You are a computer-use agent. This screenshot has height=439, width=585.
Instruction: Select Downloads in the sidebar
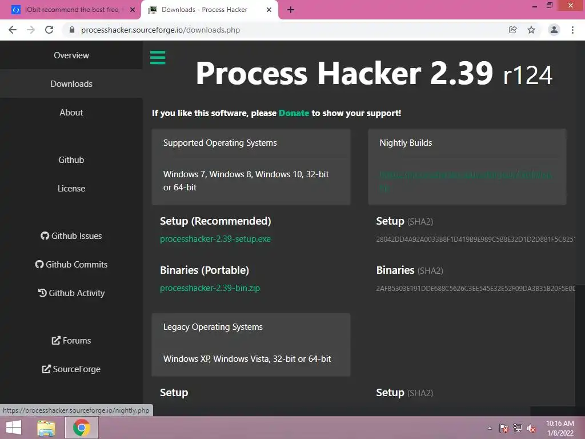[71, 83]
